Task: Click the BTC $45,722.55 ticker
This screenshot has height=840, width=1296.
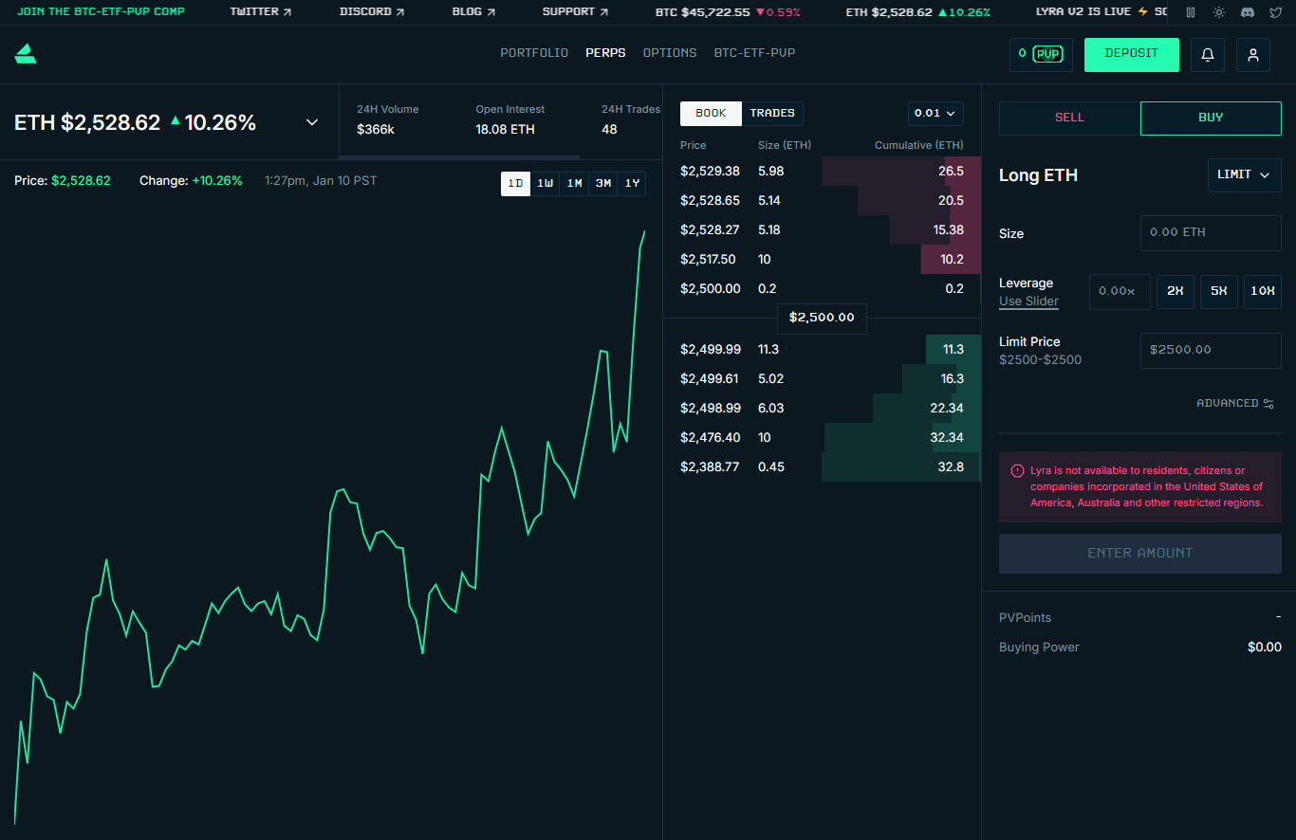Action: (x=728, y=12)
